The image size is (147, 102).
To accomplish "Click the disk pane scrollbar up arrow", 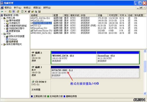I will coord(145,51).
